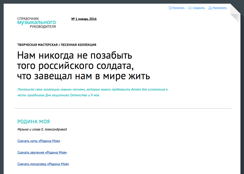244x174 pixels.
Task: Click Скачать минусовку «Родина Моя» link
Action: (43, 164)
